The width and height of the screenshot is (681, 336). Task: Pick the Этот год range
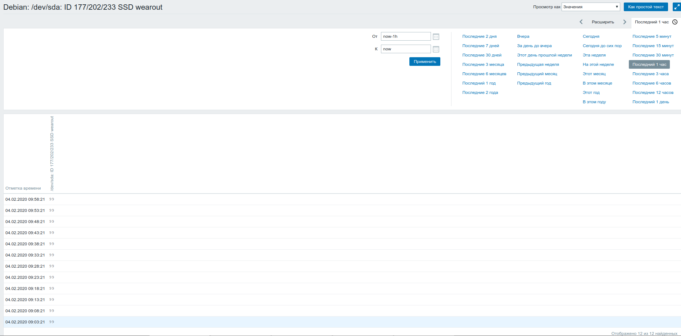point(591,92)
